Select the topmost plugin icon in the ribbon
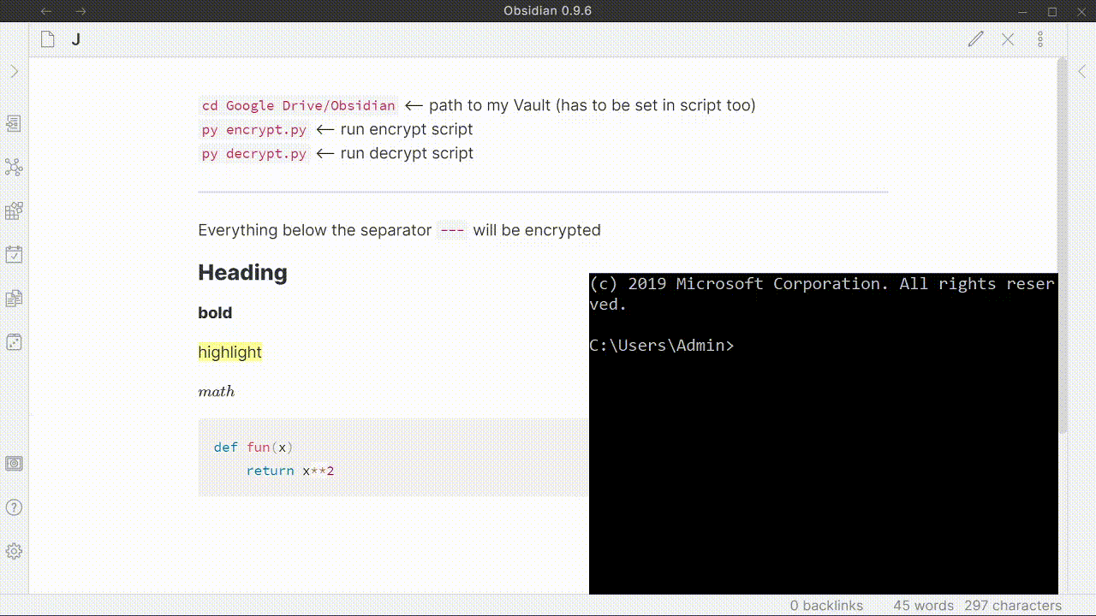The width and height of the screenshot is (1096, 616). 14,122
